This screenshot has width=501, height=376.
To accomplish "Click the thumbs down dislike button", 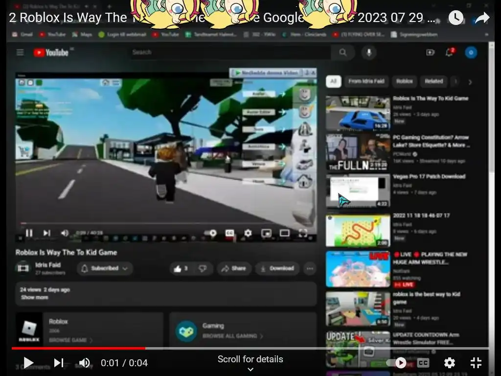I will pyautogui.click(x=203, y=269).
